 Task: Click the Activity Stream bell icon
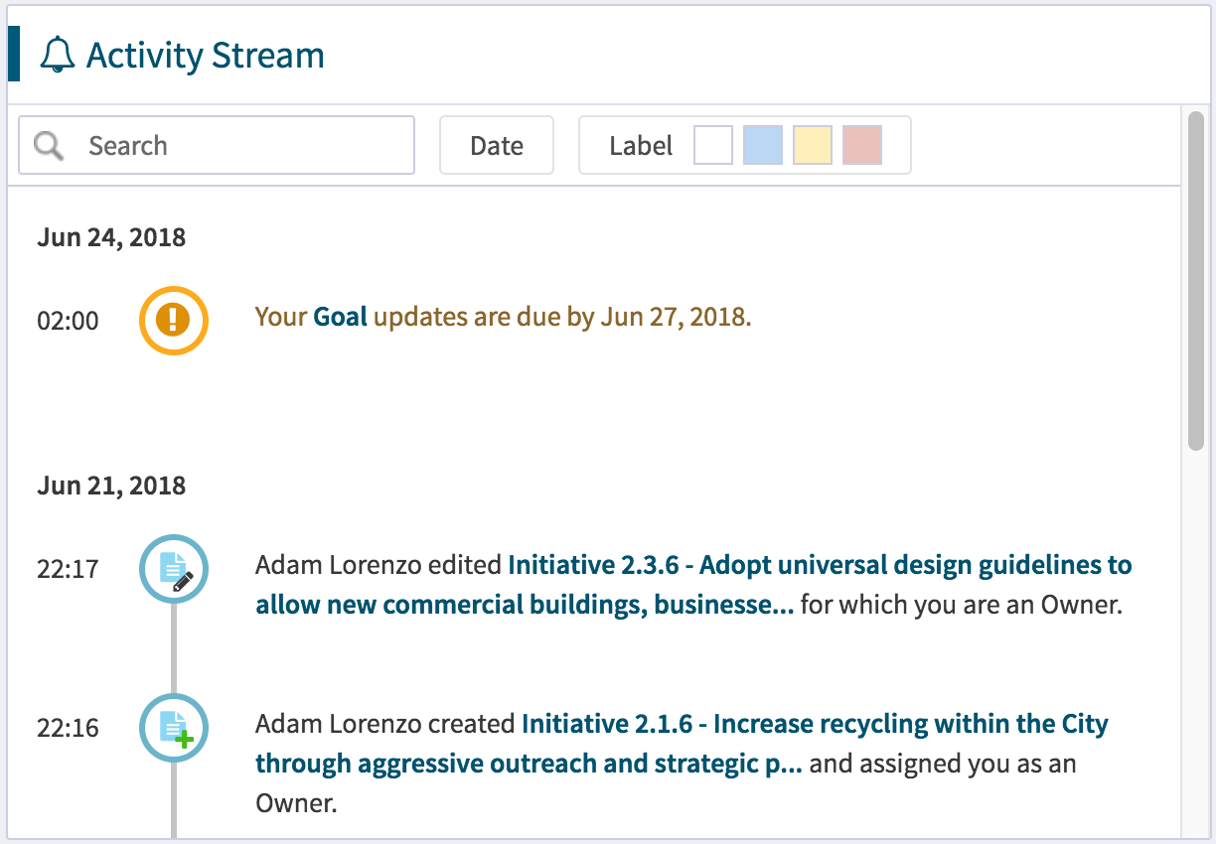(x=57, y=55)
